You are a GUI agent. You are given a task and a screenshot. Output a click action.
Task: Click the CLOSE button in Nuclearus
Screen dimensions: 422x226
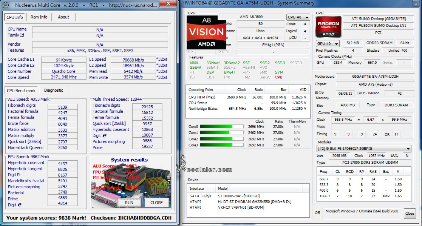point(156,203)
